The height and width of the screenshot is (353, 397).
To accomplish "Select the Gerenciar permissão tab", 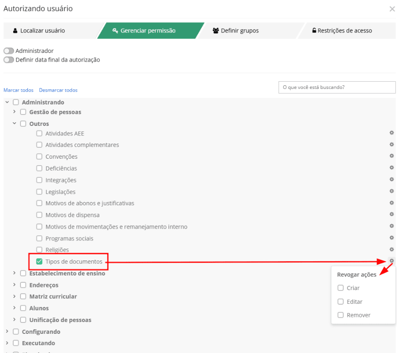I will pos(151,31).
